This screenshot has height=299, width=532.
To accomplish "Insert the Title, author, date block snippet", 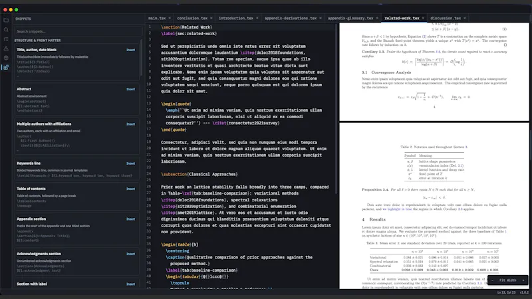I will click(130, 50).
